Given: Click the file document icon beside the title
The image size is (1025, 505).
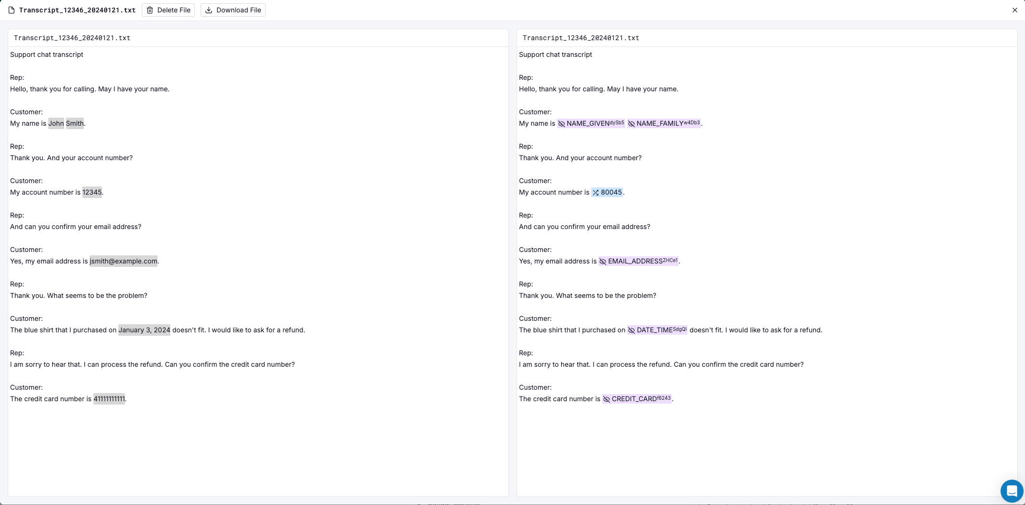Looking at the screenshot, I should coord(11,10).
